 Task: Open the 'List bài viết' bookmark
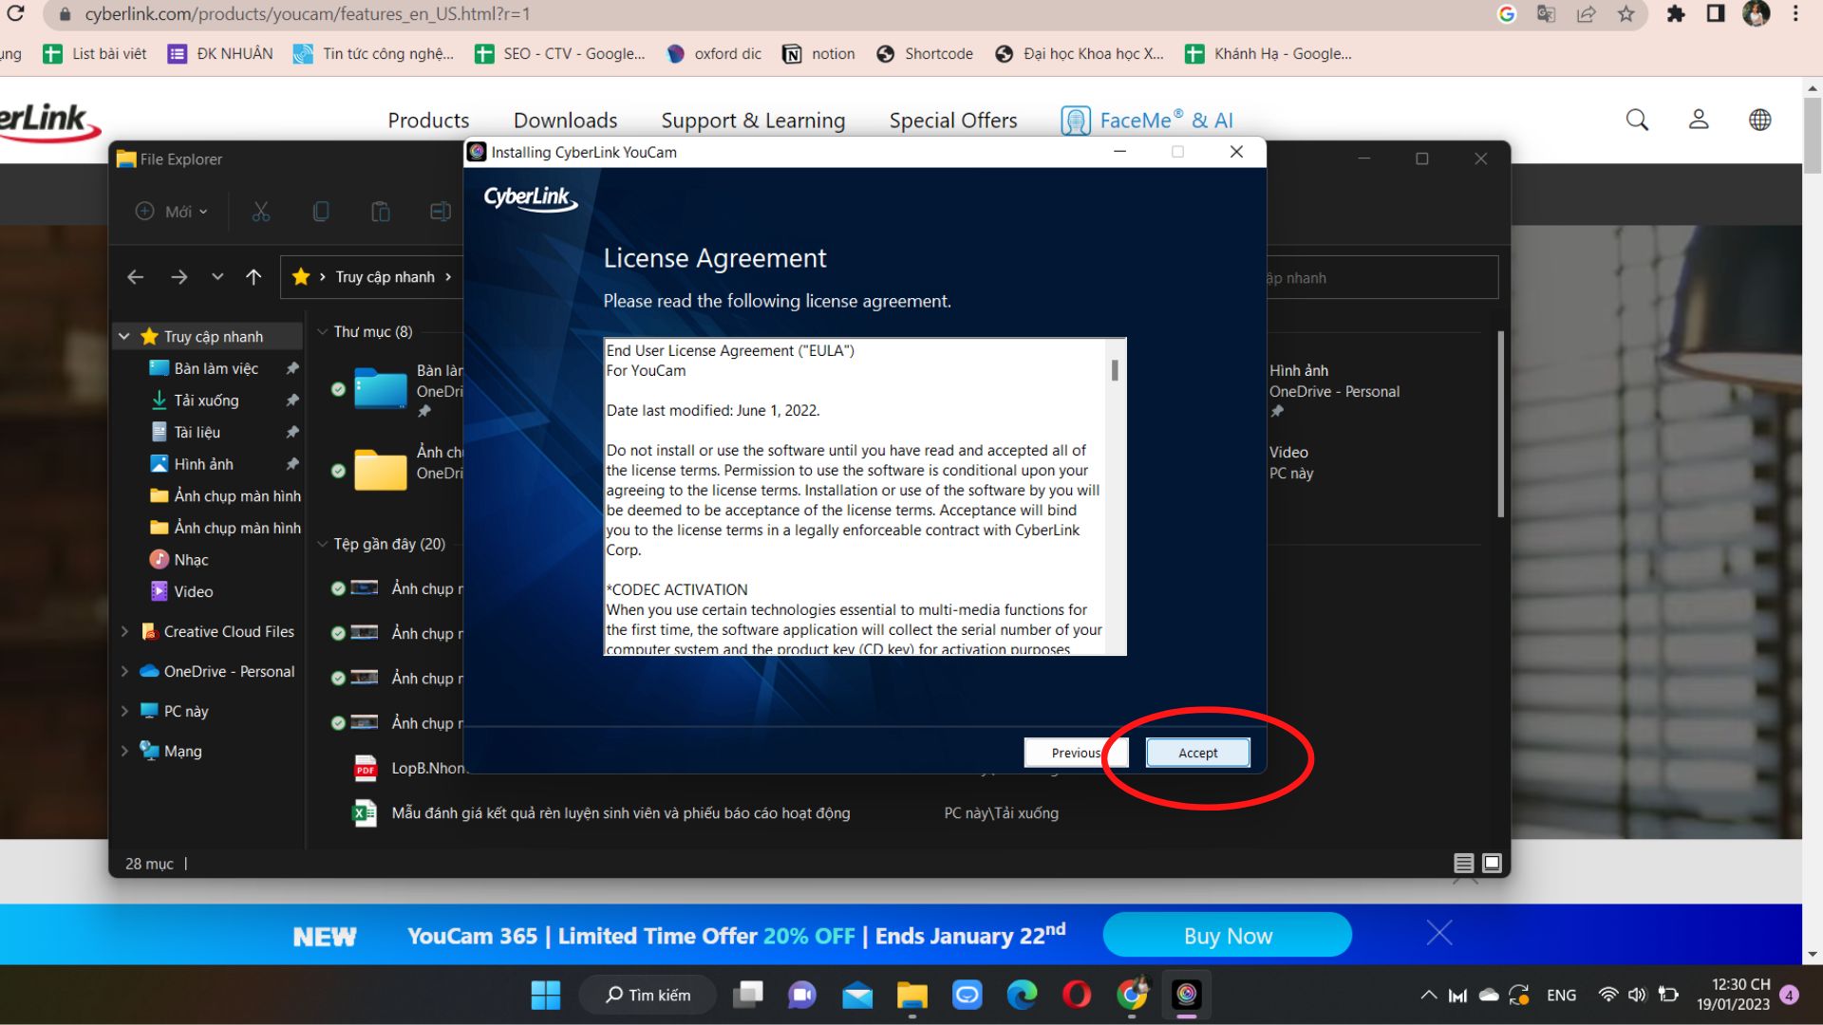(x=95, y=54)
